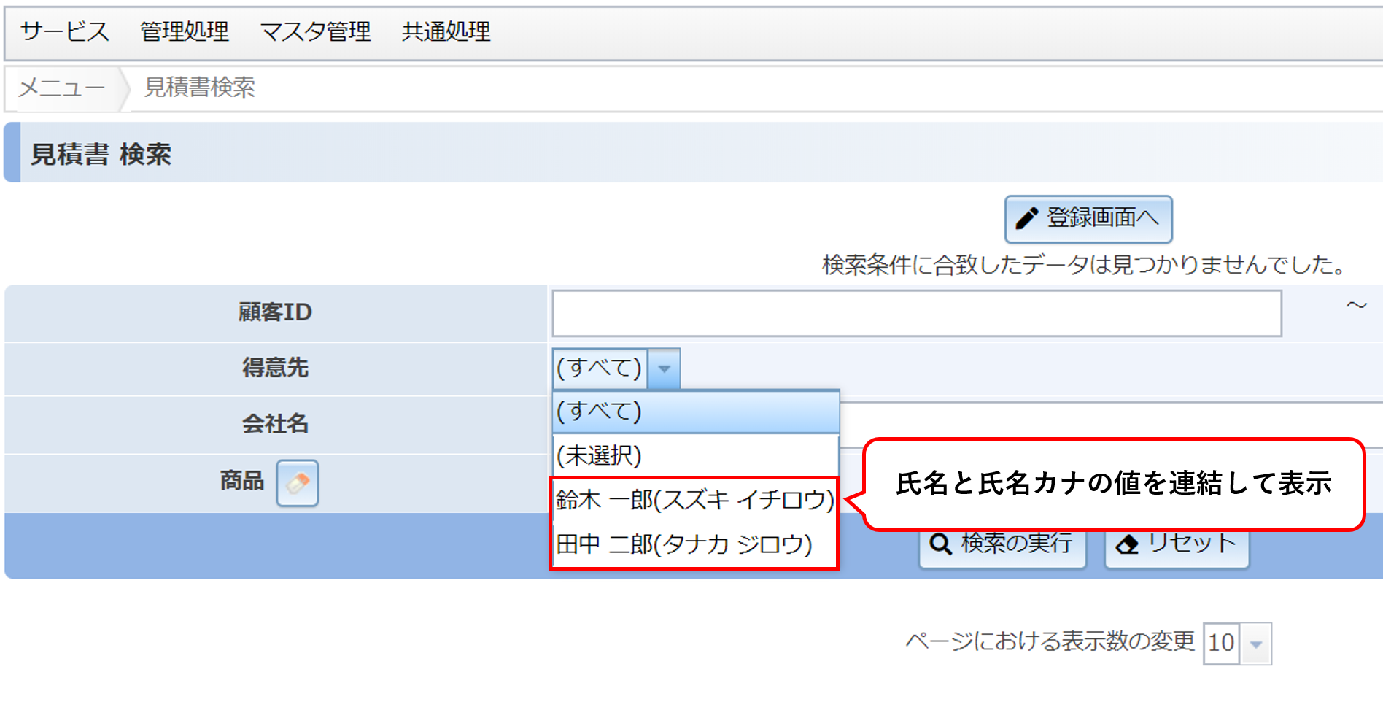
Task: Toggle the 得意先 dropdown arrow
Action: pyautogui.click(x=664, y=368)
